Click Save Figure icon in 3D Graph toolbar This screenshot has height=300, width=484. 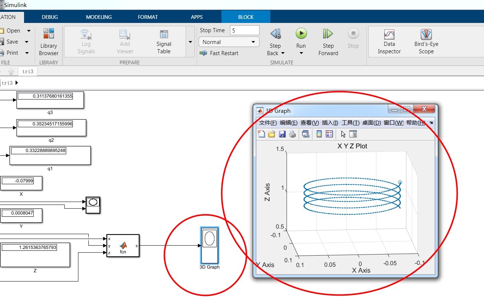coord(282,134)
